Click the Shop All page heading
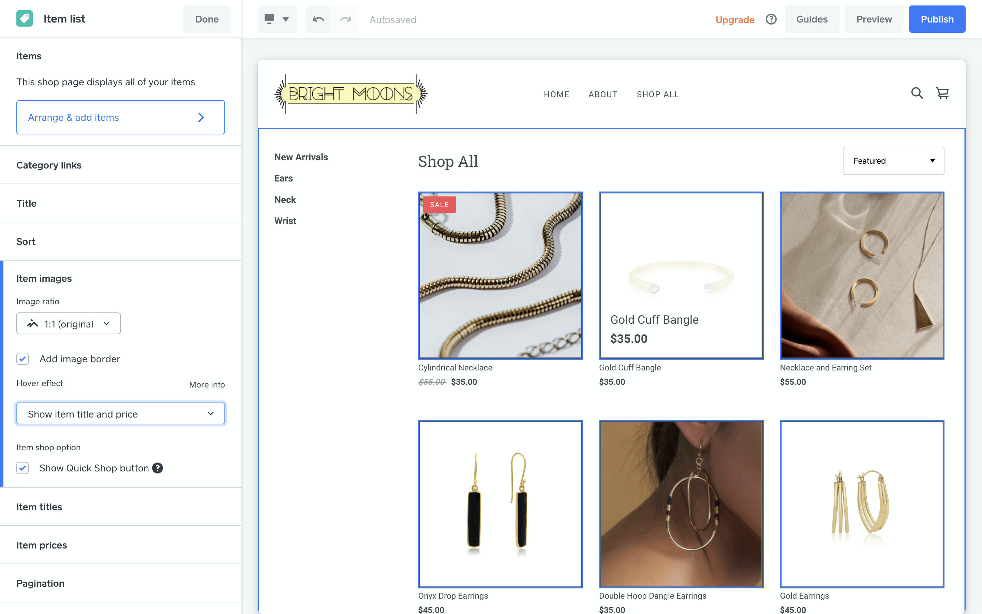Screen dimensions: 982x614 (448, 161)
